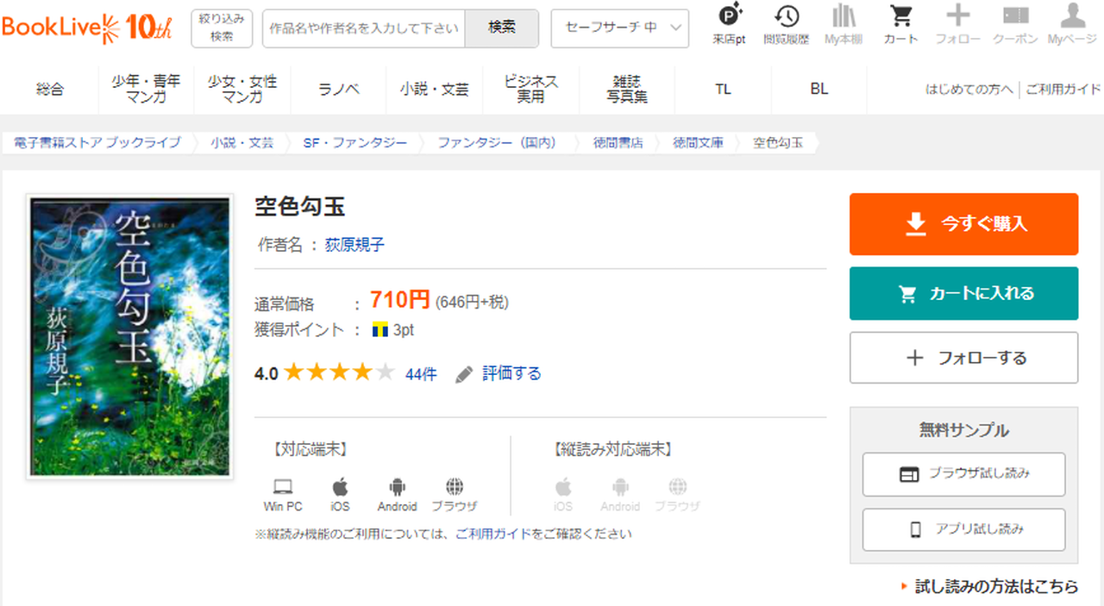1104x606 pixels.
Task: Click the 今すぐ購入 buy now button
Action: click(x=963, y=224)
